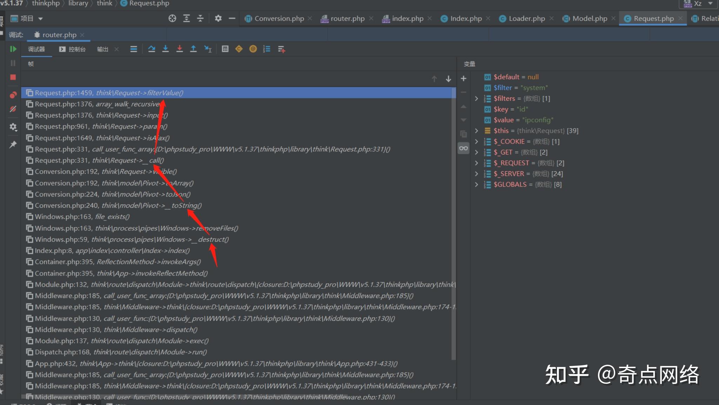
Task: Pin the debugger tab
Action: (x=13, y=145)
